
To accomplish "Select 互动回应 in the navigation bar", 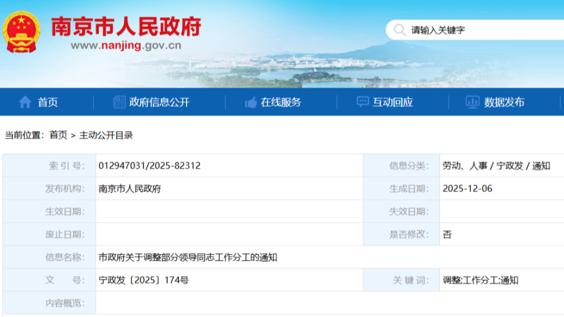I will 393,102.
